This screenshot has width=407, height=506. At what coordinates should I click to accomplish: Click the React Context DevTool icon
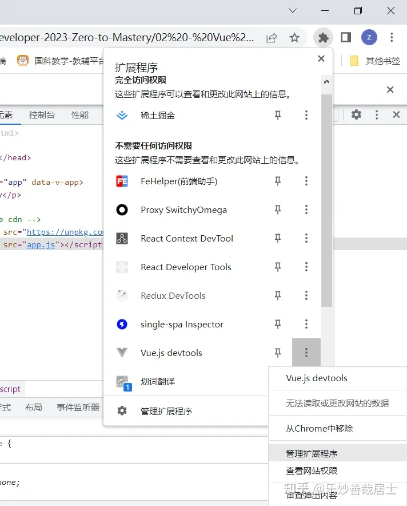click(122, 238)
